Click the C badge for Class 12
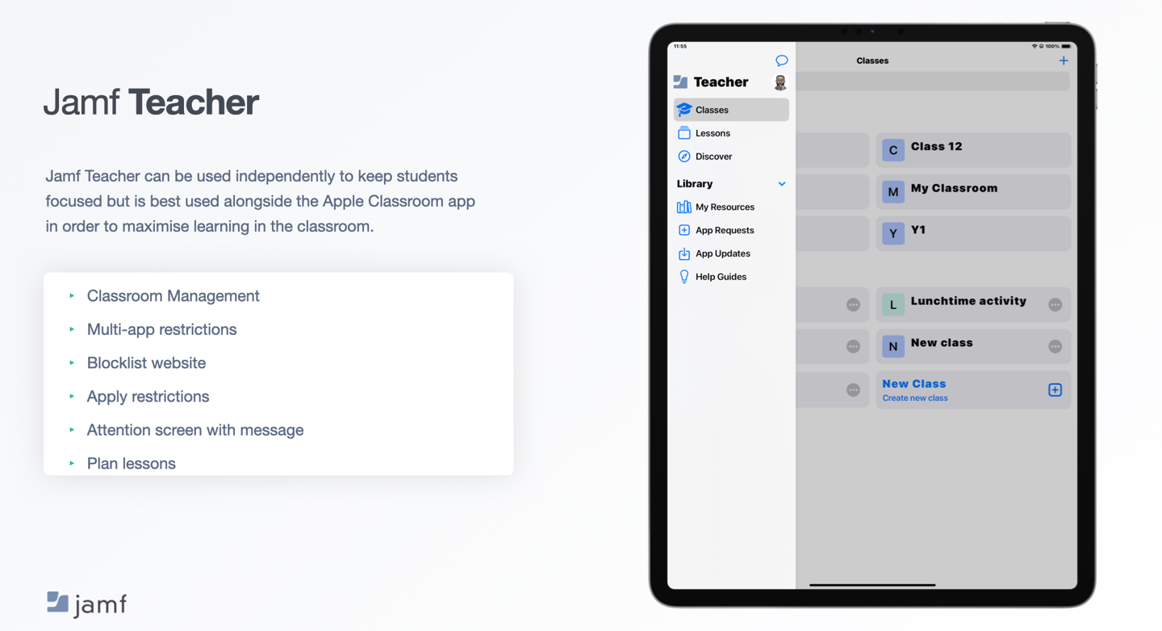 pyautogui.click(x=893, y=150)
